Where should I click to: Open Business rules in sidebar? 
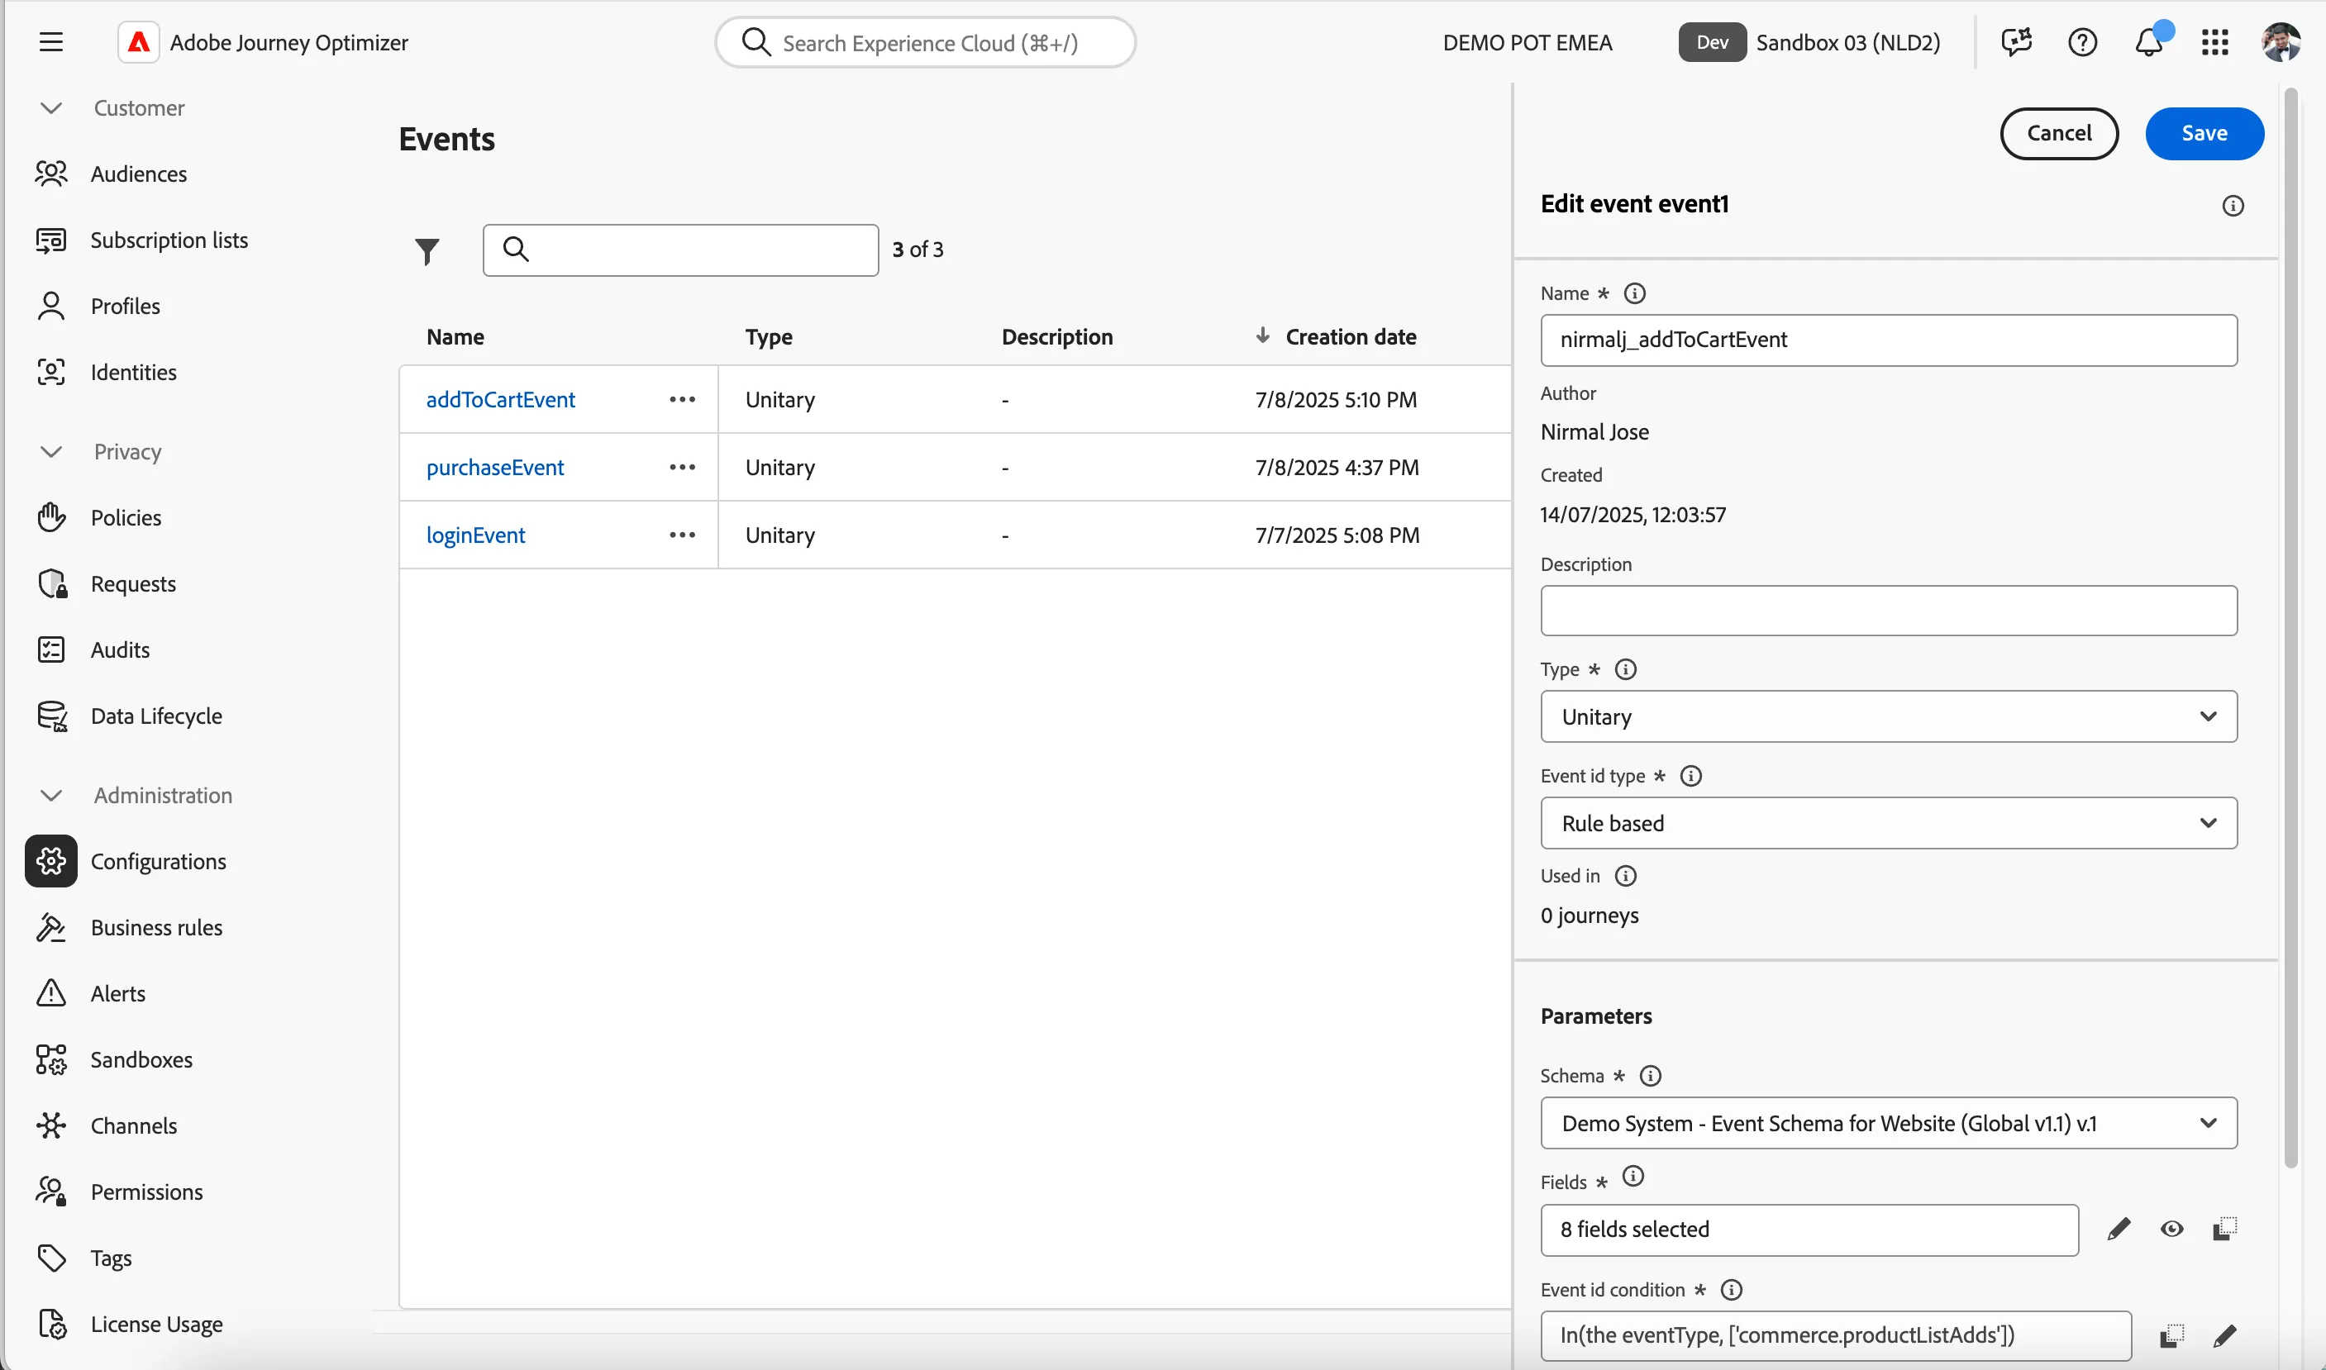pyautogui.click(x=156, y=928)
